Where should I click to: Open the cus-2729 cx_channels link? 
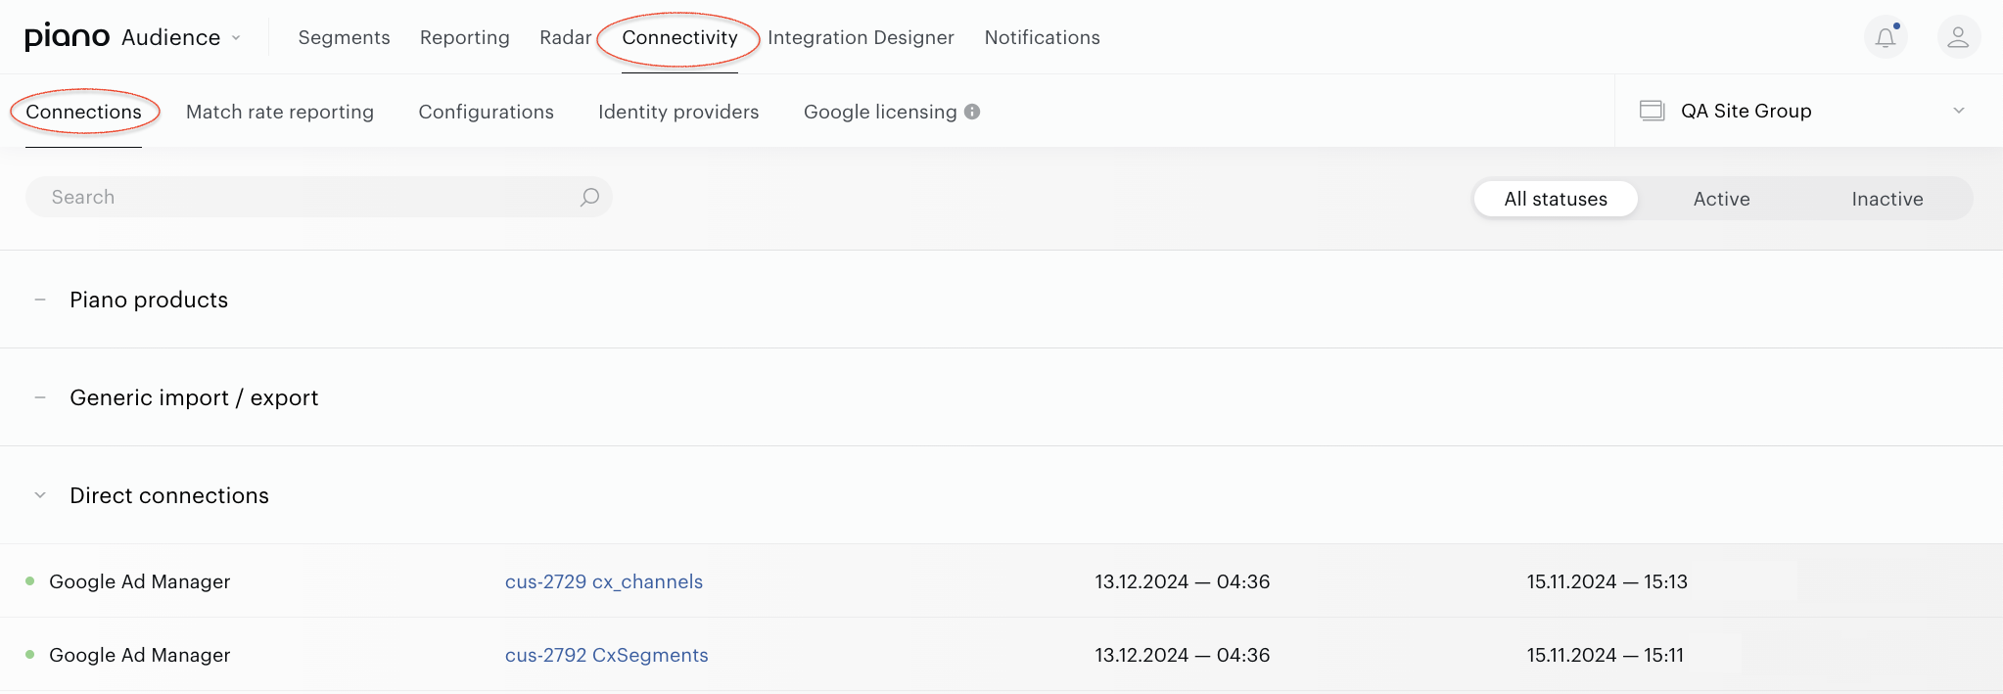(x=604, y=581)
